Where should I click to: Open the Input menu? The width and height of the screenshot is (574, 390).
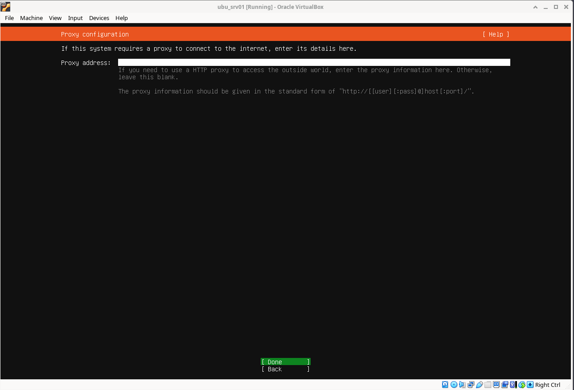click(x=75, y=18)
